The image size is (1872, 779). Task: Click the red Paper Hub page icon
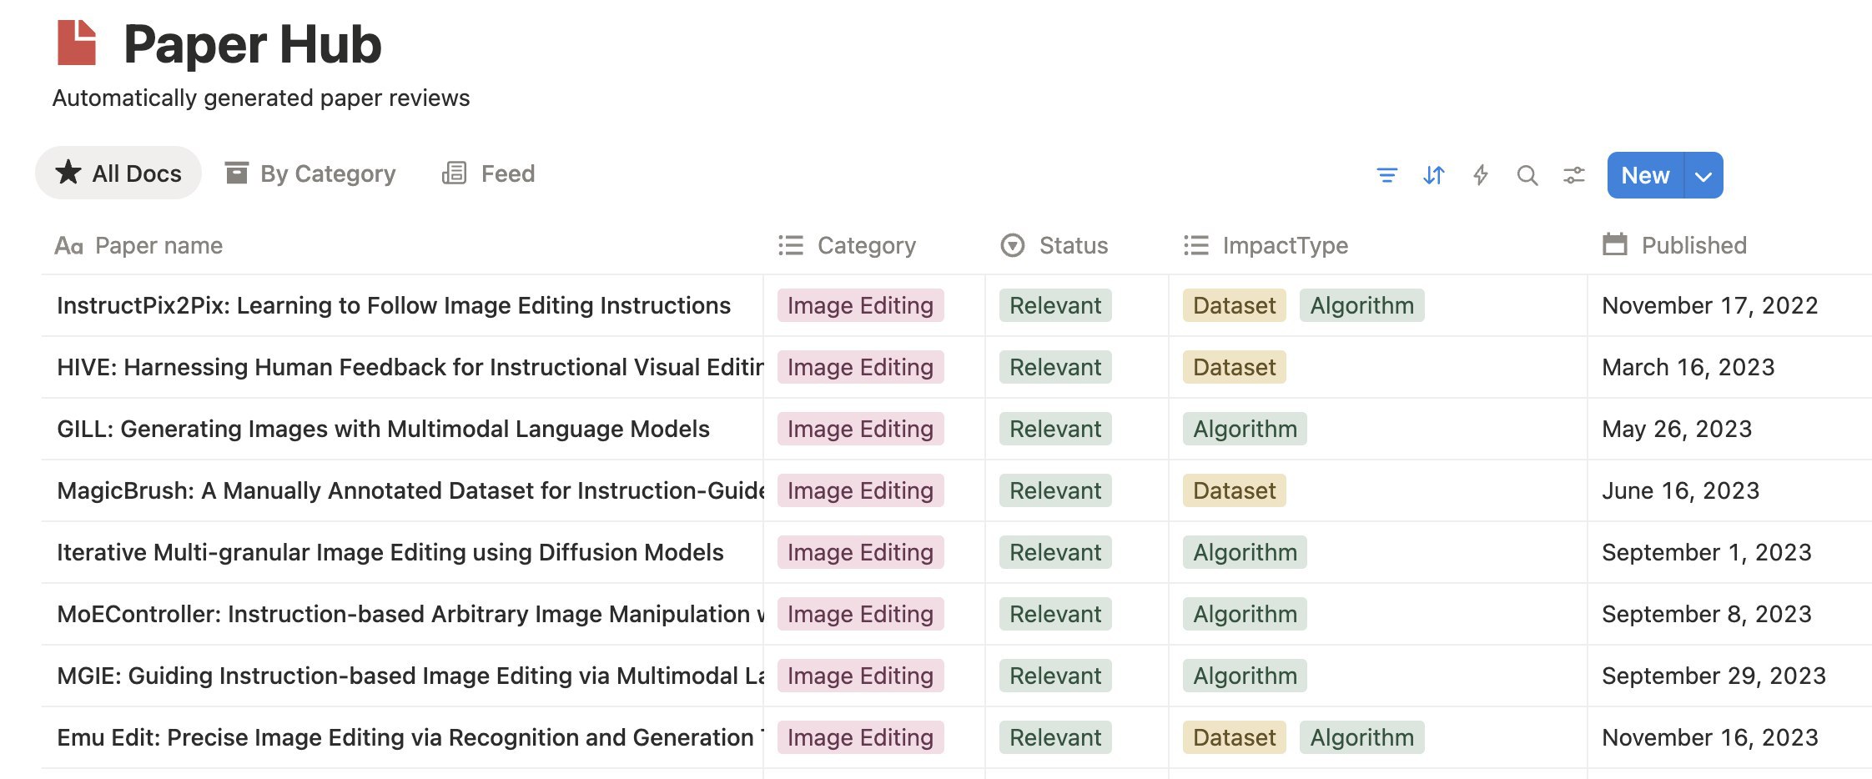coord(77,43)
